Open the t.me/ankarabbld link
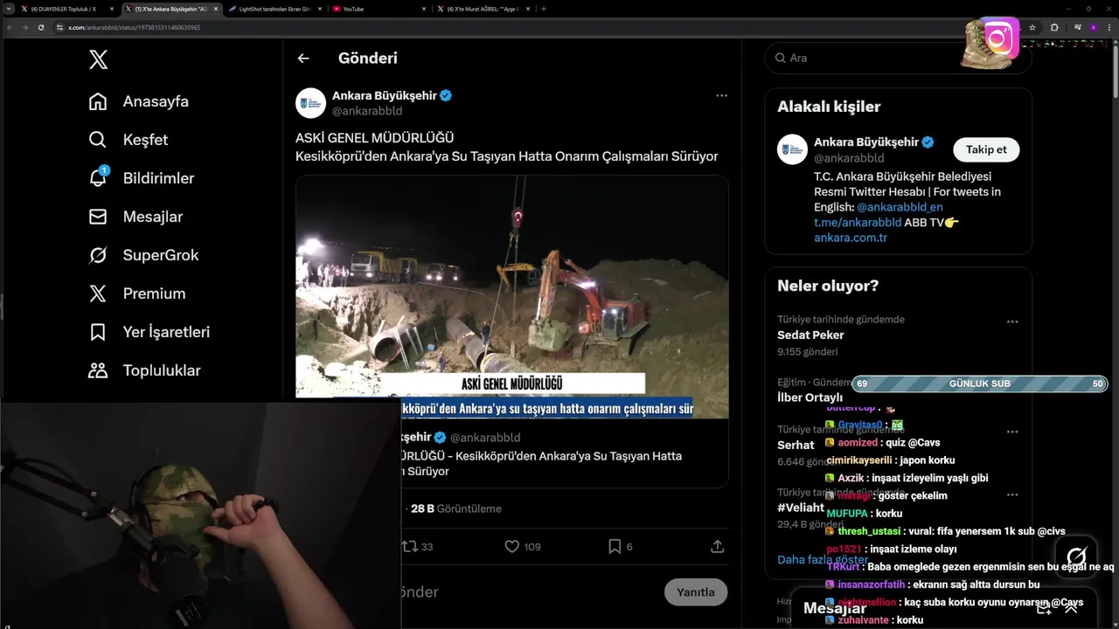 857,222
